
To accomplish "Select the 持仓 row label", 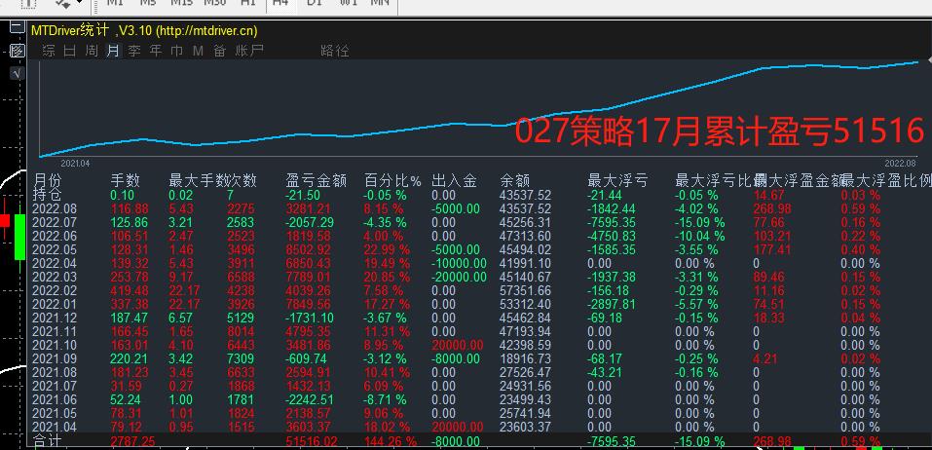I will (x=48, y=195).
